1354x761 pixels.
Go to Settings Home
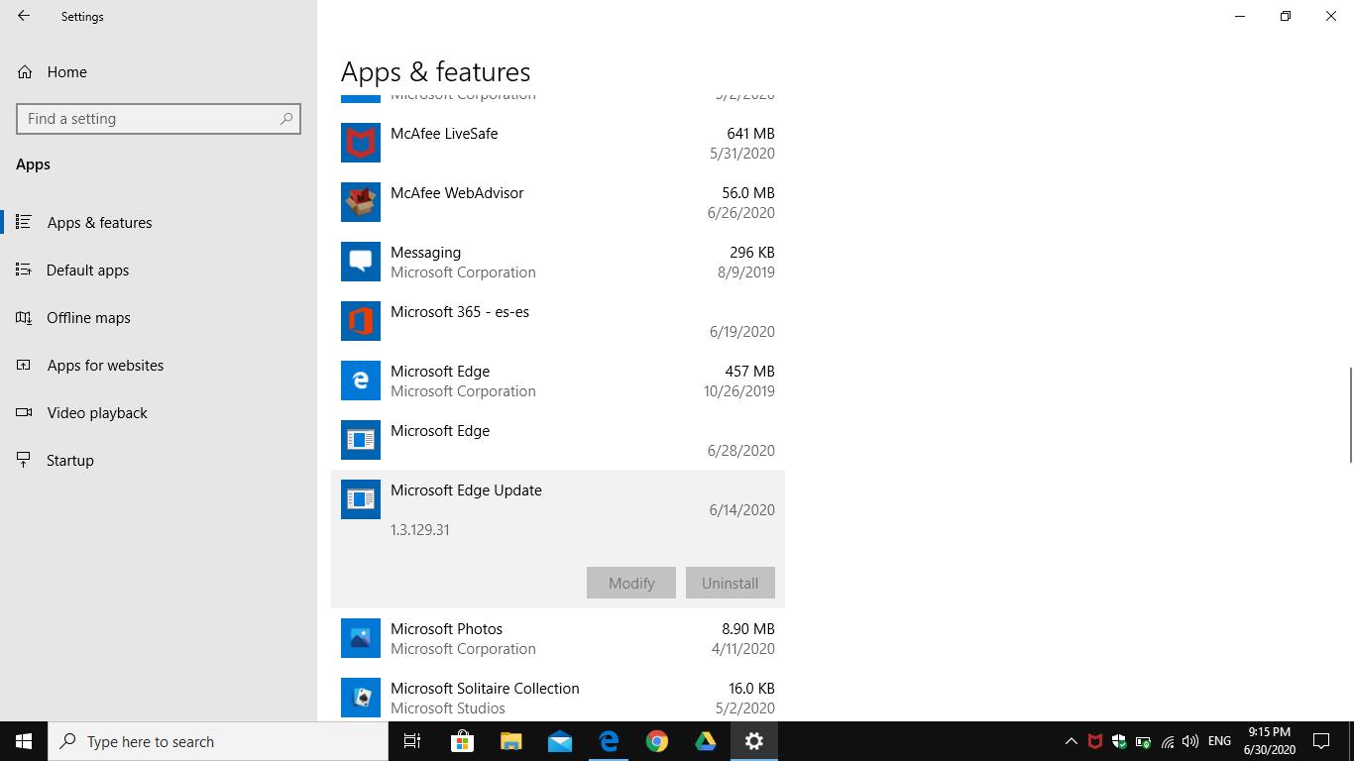click(52, 71)
